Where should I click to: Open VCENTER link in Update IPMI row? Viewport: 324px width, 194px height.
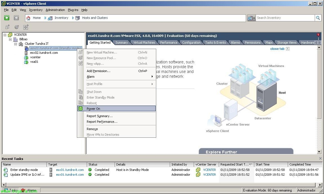pyautogui.click(x=209, y=175)
